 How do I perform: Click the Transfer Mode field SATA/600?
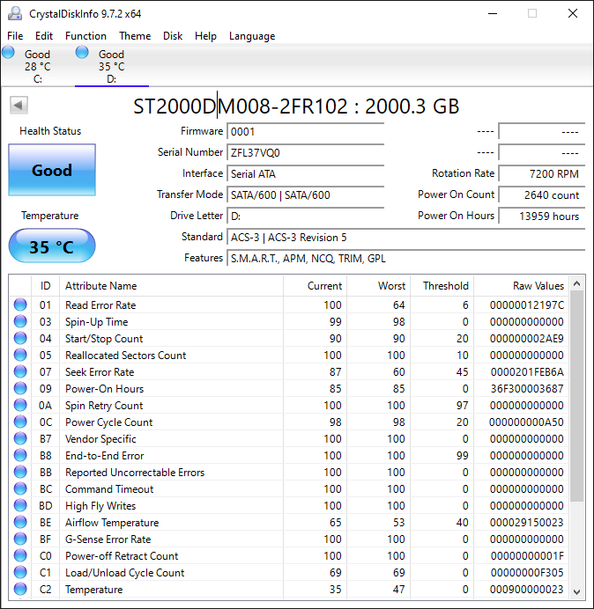point(305,195)
